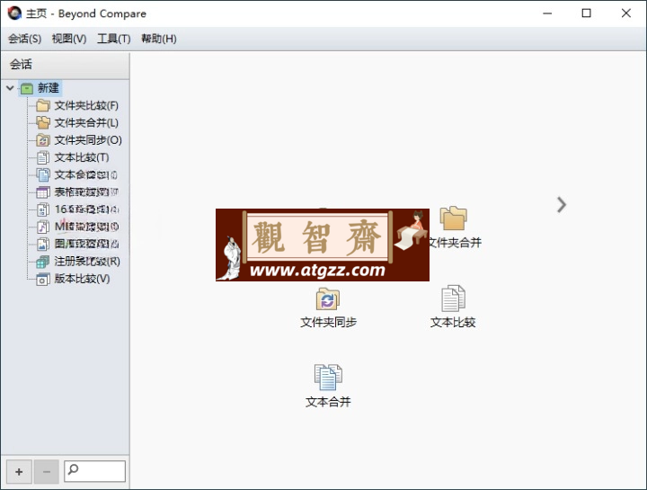Screen dimensions: 647x490
Task: Open the 文本比较 tile on home page
Action: pos(453,307)
